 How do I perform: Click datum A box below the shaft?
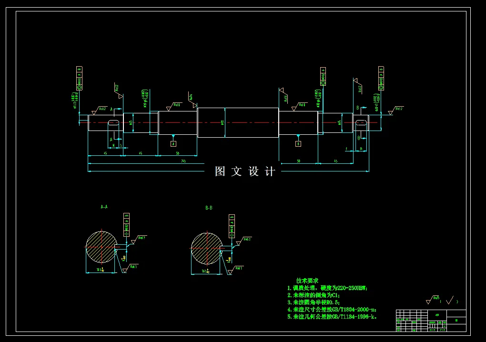pyautogui.click(x=173, y=144)
